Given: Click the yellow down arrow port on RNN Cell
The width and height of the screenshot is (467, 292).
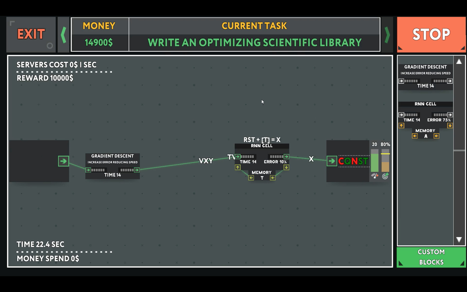Looking at the screenshot, I should [286, 168].
